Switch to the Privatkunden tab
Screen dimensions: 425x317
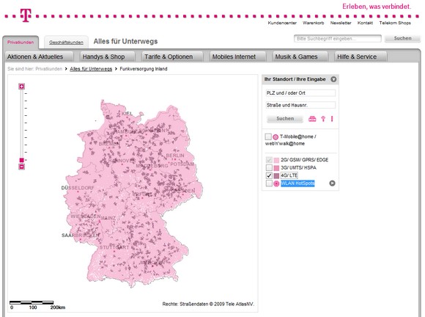click(21, 43)
